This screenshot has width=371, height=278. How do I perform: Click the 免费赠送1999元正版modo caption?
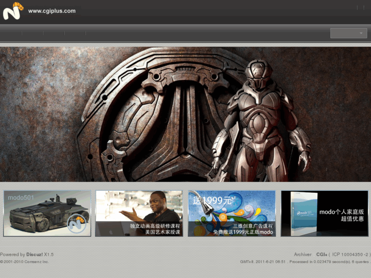[x=243, y=232]
